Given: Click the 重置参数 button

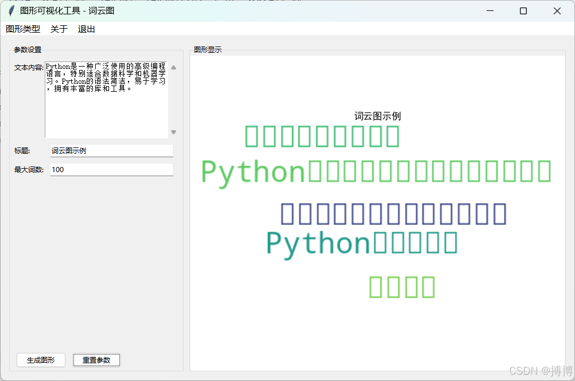Looking at the screenshot, I should tap(96, 360).
